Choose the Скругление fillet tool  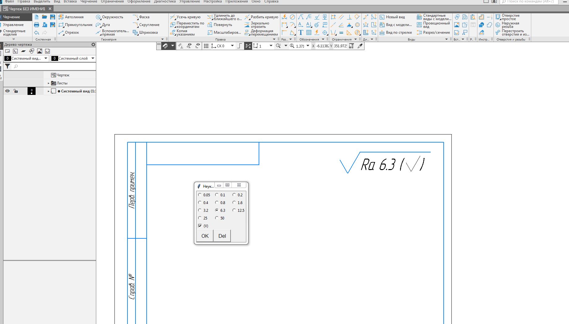[146, 25]
